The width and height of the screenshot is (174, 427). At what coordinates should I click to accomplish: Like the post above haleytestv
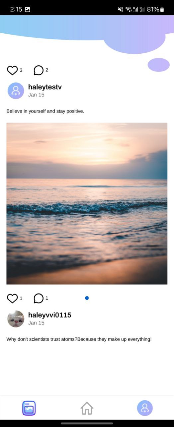tap(12, 70)
